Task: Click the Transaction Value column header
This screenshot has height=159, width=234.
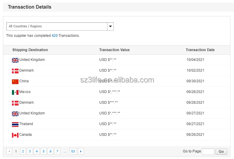Action: 114,50
